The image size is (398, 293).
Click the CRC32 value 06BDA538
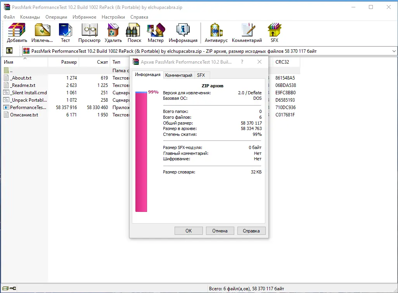click(x=286, y=85)
